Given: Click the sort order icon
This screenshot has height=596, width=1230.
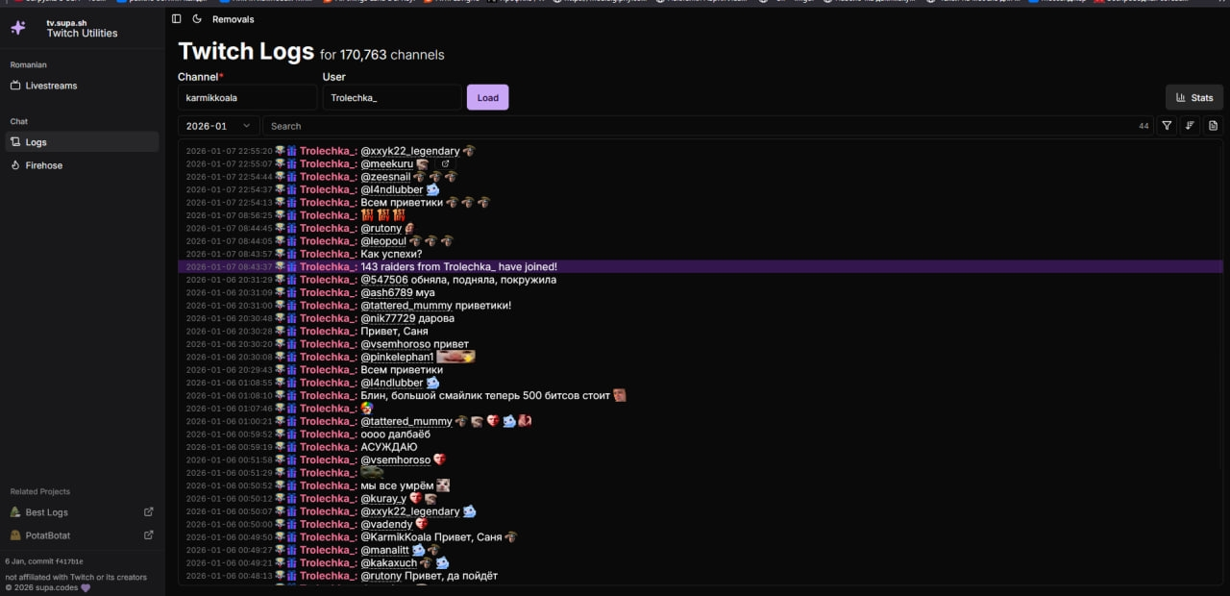Looking at the screenshot, I should [1190, 126].
